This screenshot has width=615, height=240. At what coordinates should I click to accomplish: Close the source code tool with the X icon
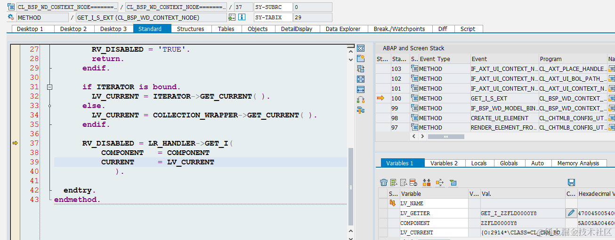click(361, 48)
